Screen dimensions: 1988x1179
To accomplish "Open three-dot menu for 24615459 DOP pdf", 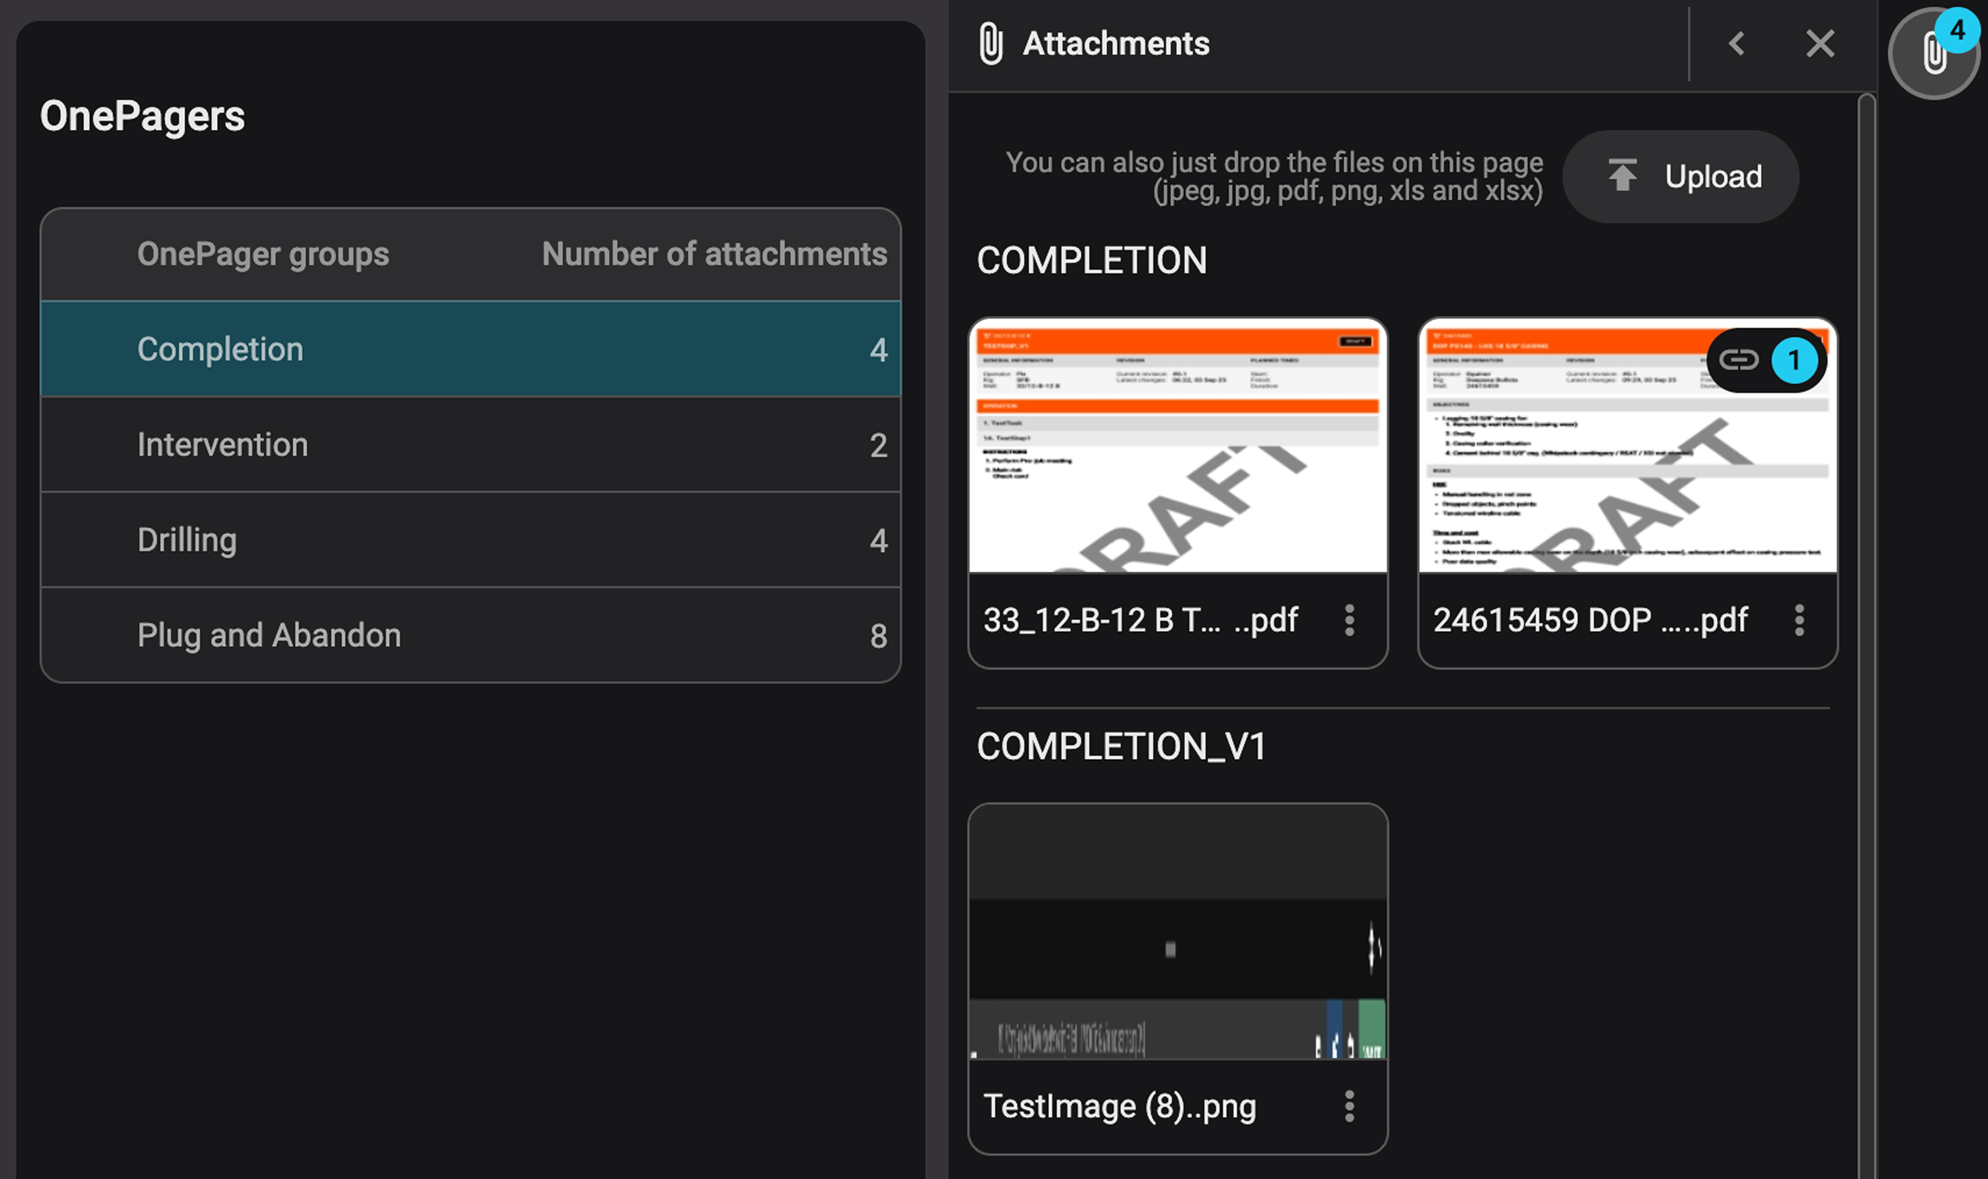I will (1799, 620).
